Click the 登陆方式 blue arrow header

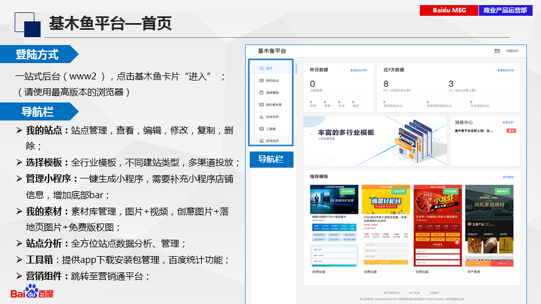coord(39,54)
